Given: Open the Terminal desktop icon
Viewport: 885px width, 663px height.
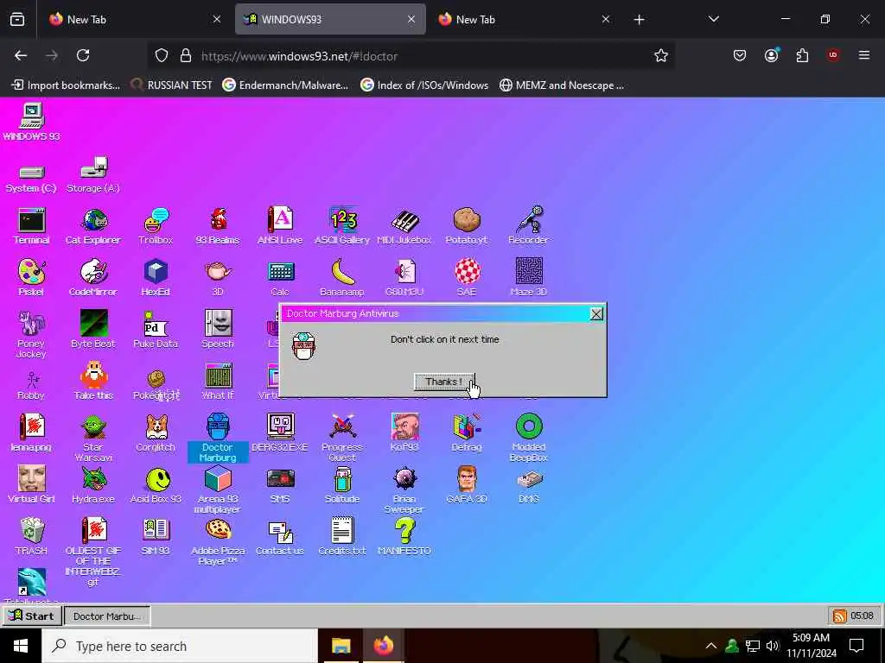Looking at the screenshot, I should coord(32,226).
